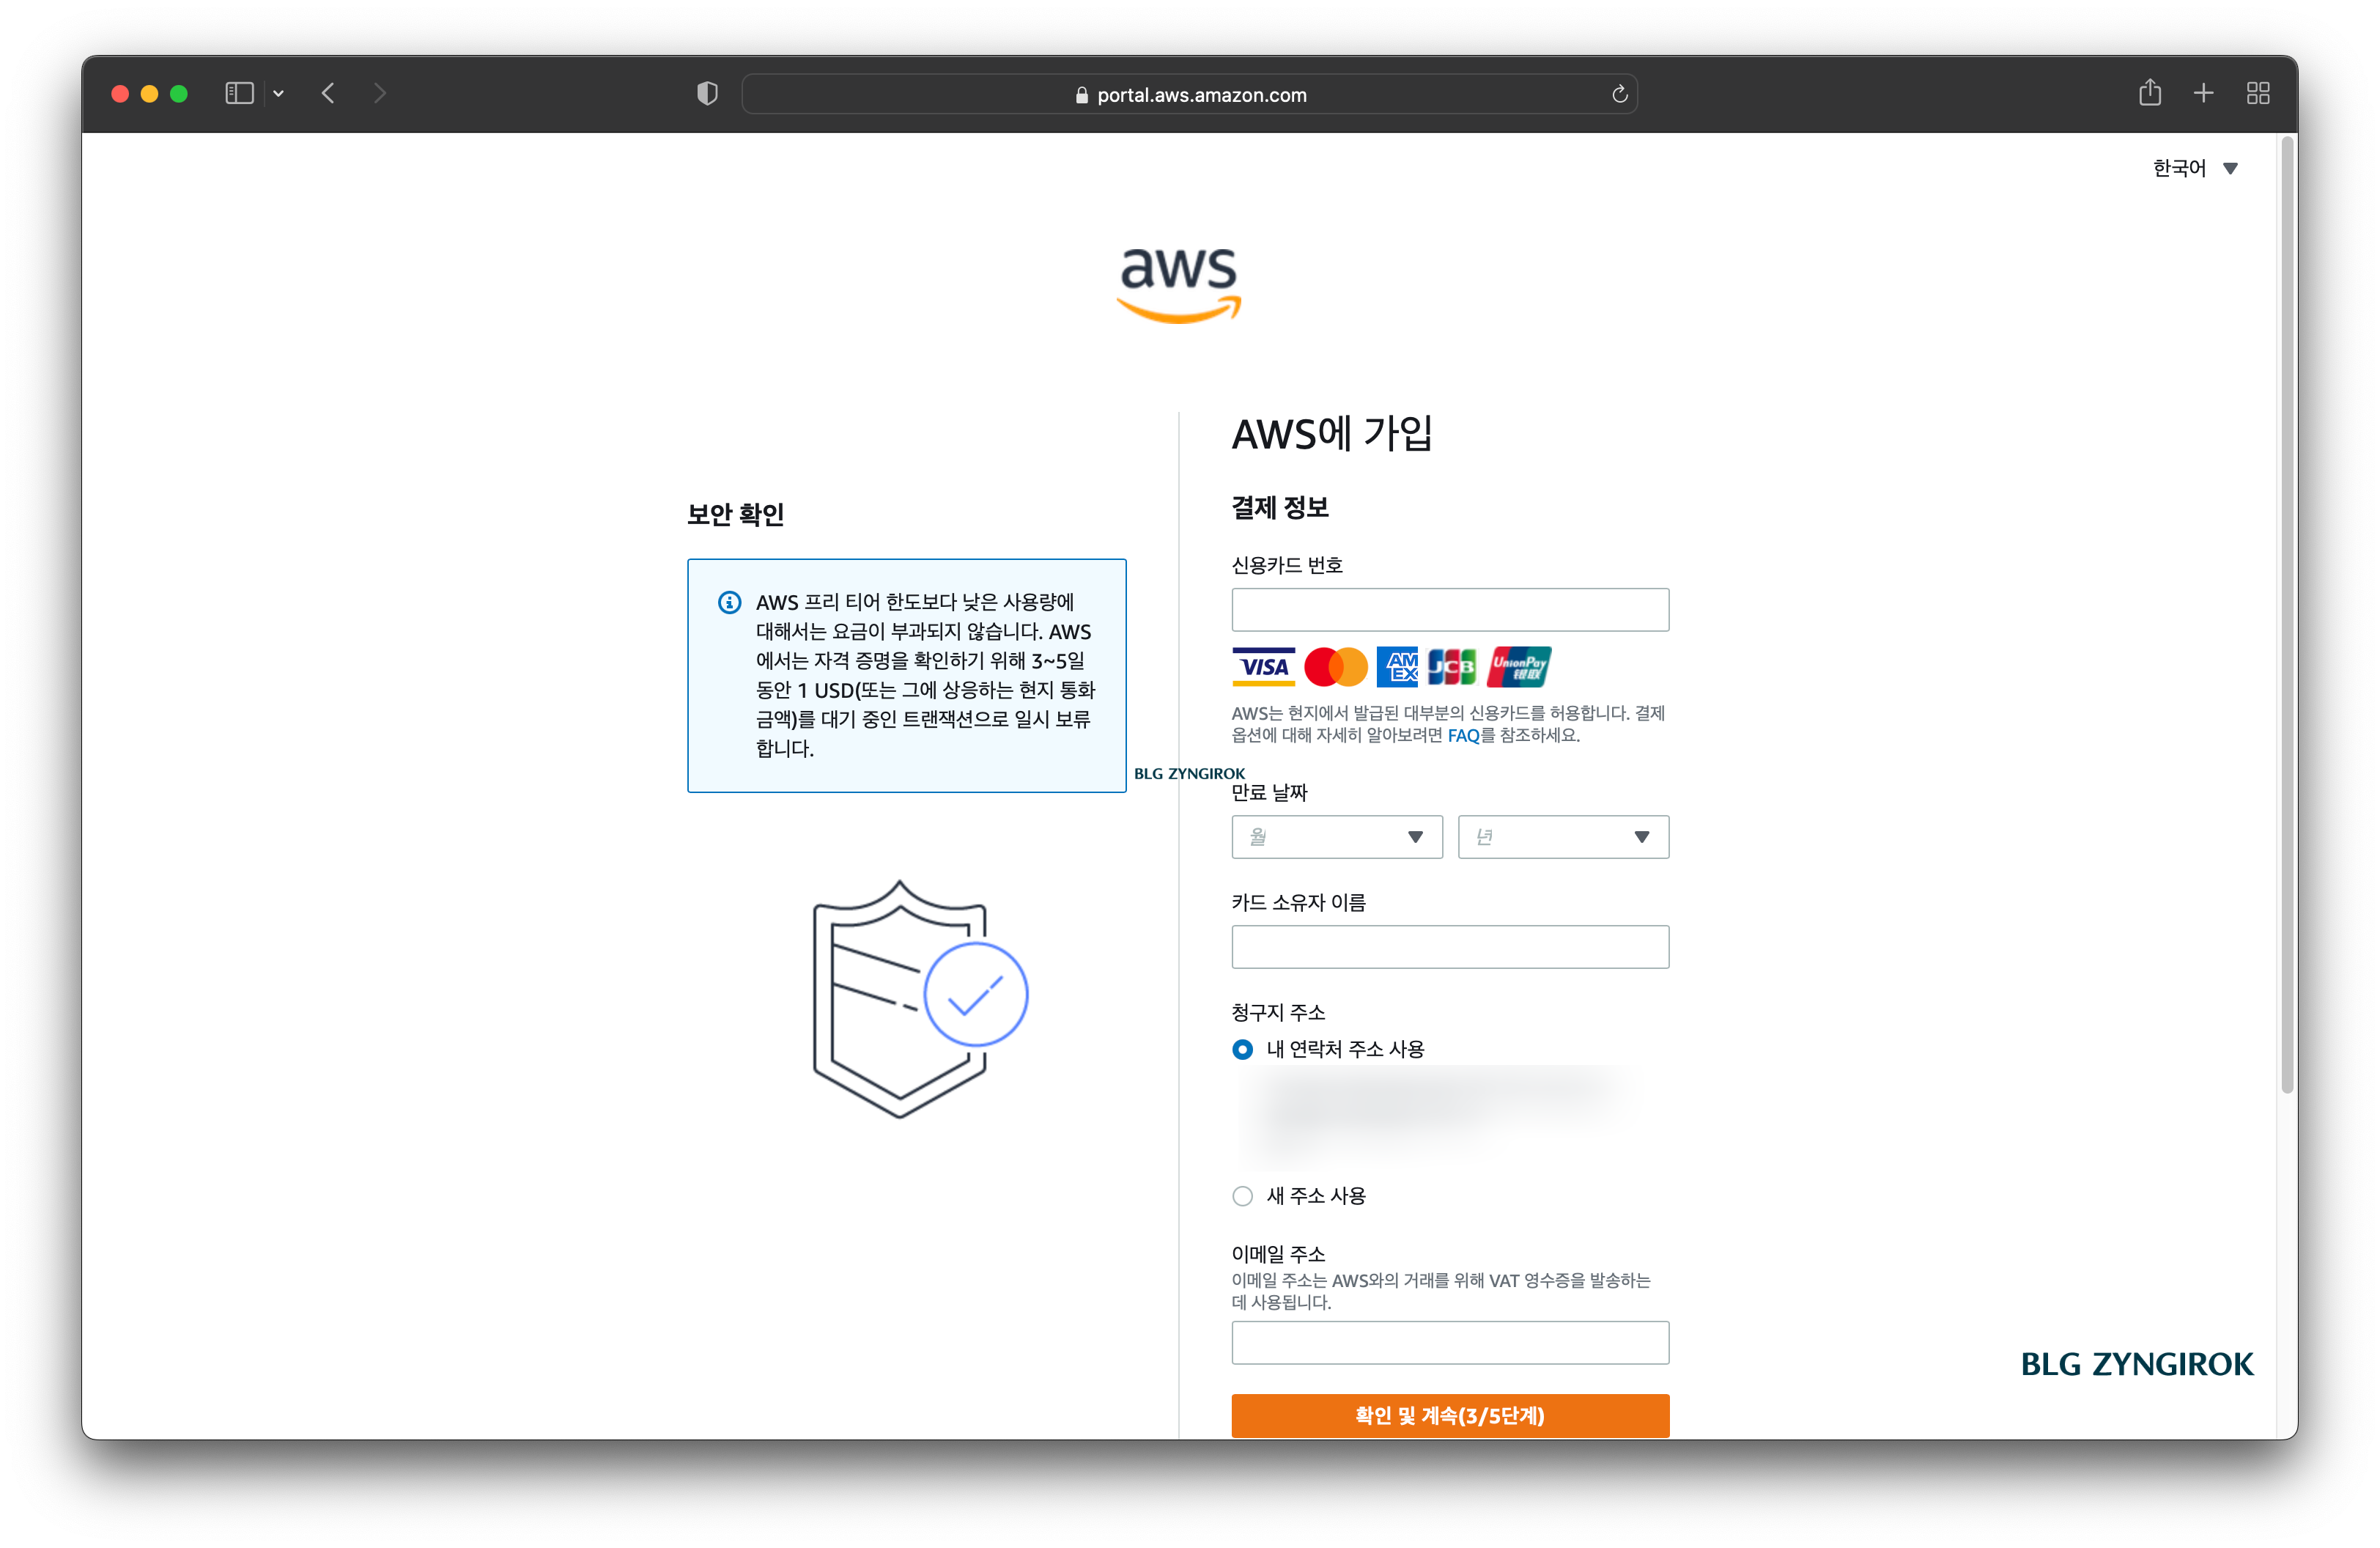Click the JCB card brand icon

pos(1452,666)
